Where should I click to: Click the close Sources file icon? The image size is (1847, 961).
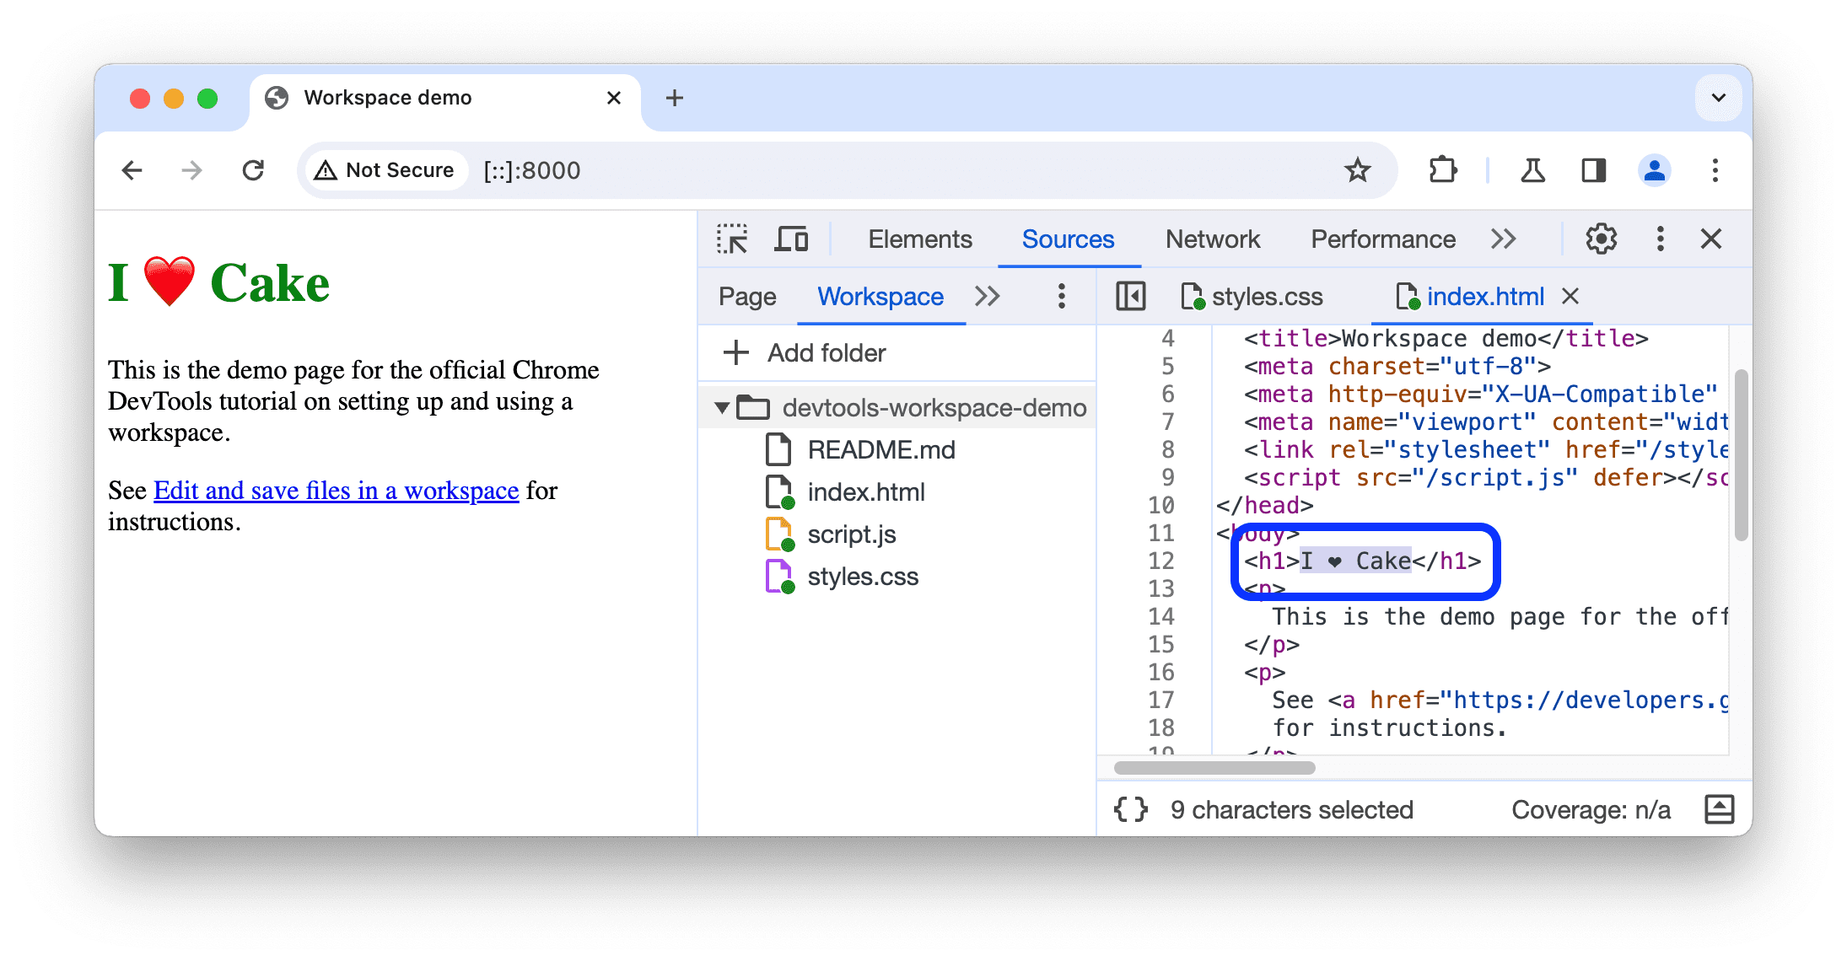click(x=1575, y=296)
